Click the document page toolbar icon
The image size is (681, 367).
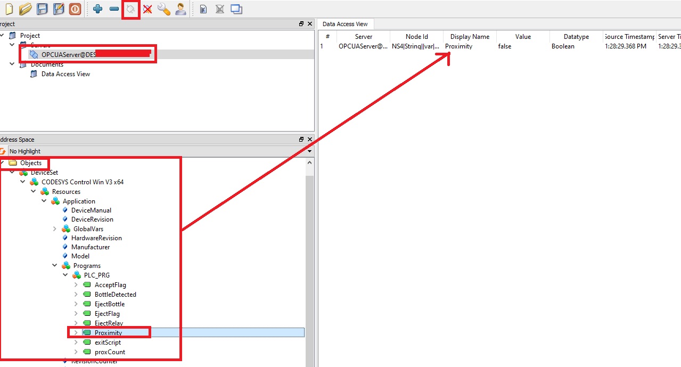tap(203, 9)
